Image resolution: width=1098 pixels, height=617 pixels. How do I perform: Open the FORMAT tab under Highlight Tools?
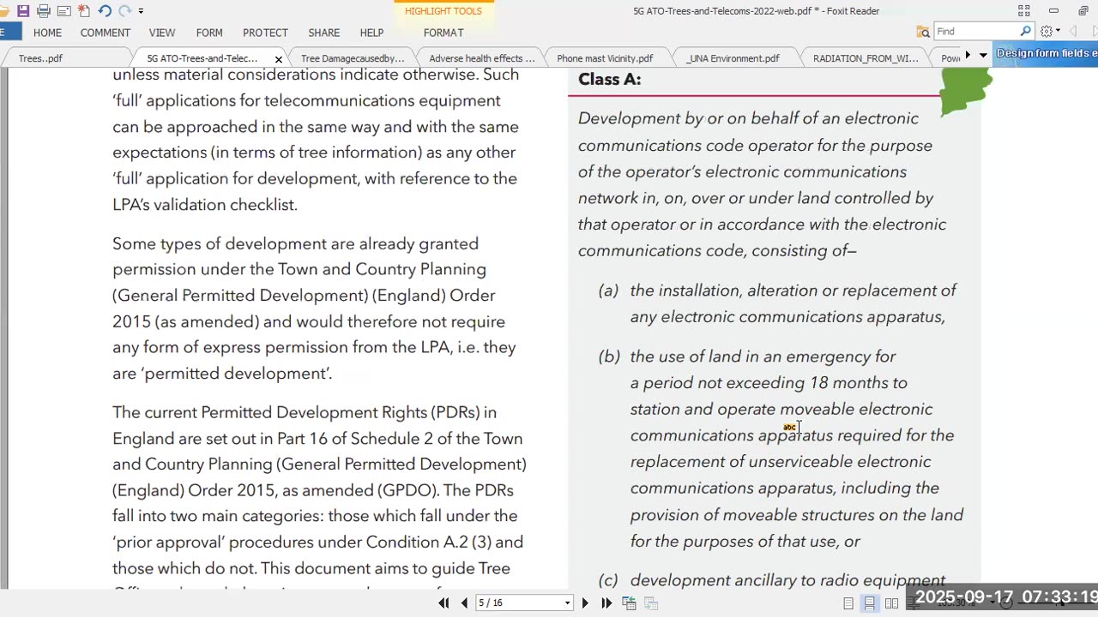pos(443,33)
